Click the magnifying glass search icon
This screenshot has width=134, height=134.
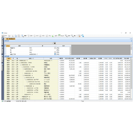[22, 36]
